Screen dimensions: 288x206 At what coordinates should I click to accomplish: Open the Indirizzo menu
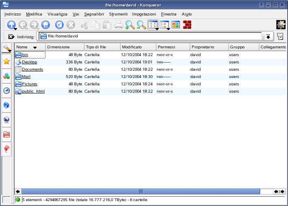pyautogui.click(x=13, y=14)
